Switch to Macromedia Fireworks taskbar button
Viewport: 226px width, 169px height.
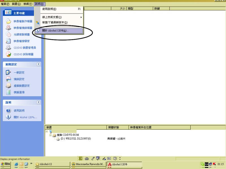coord(88,164)
